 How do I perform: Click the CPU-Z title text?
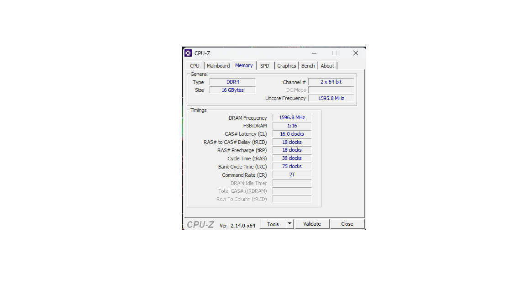202,53
